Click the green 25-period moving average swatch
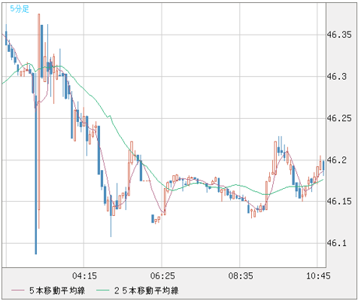This screenshot has height=301, width=358. point(103,290)
